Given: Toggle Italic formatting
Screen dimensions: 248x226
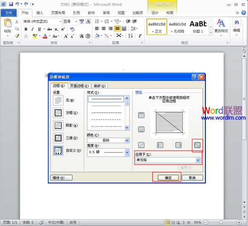Looking at the screenshot, I should click(32, 29).
